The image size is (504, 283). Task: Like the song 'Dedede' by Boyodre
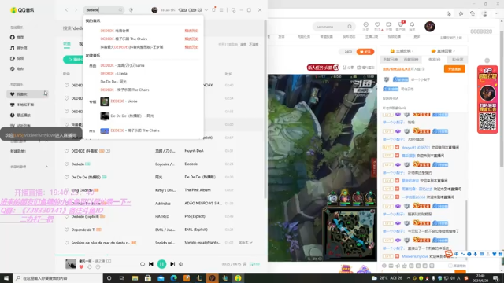(66, 164)
